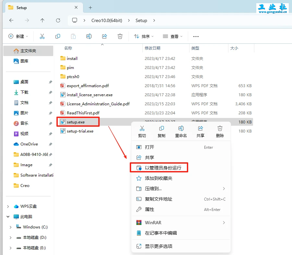Click chevron before Creo10.0(64bit) in address bar

tap(84, 20)
